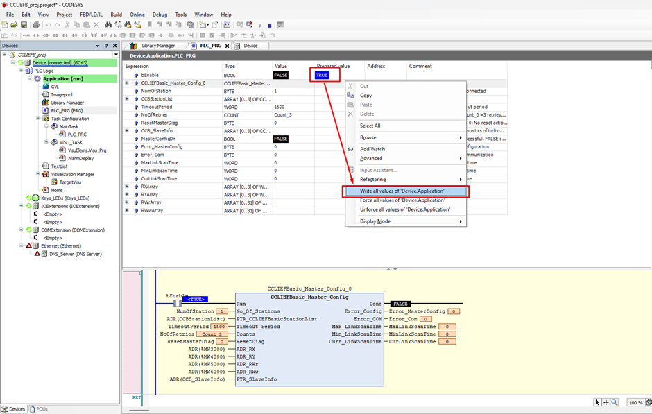The image size is (652, 414).
Task: Click the Done output FALSE value in ladder
Action: pos(400,304)
